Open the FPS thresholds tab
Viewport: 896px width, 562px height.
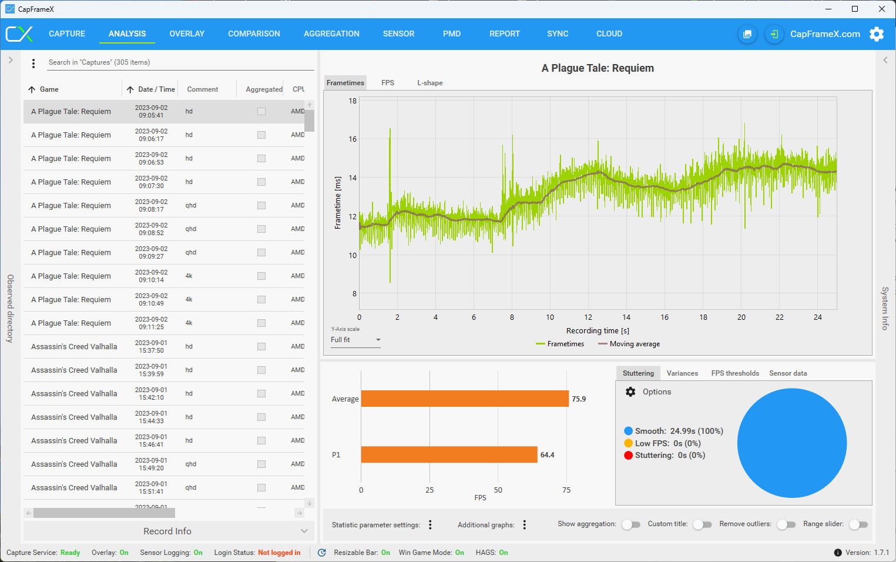[x=735, y=373]
